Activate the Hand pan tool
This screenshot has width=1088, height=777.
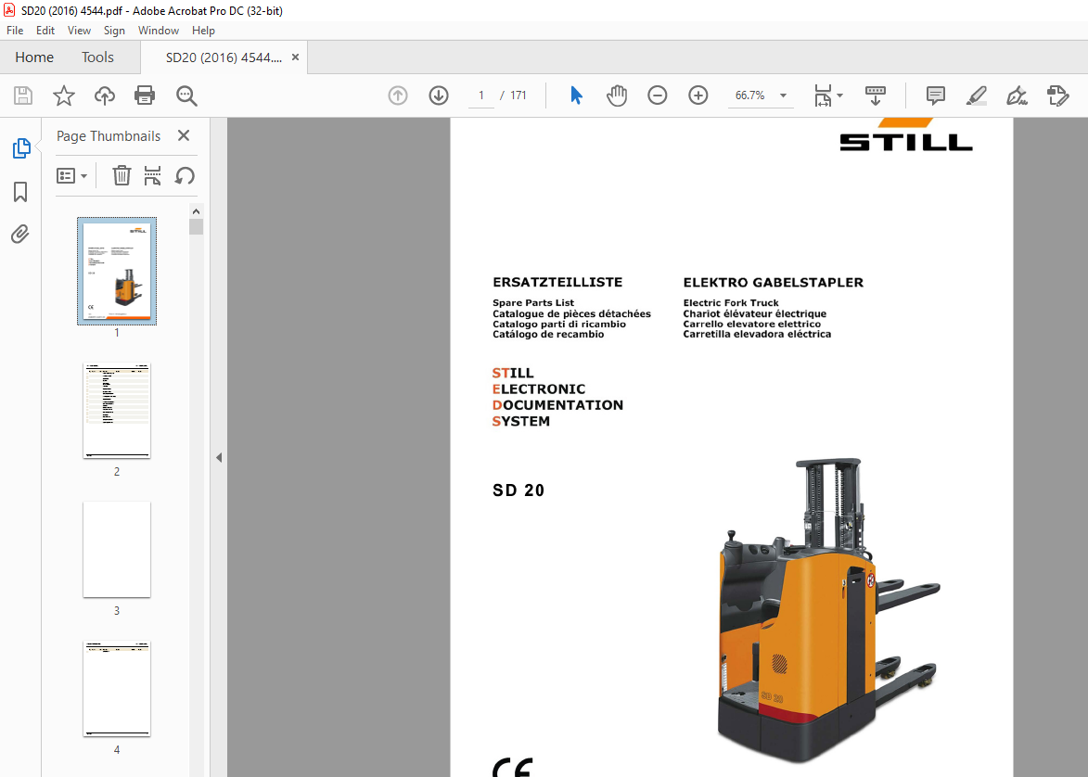click(616, 96)
